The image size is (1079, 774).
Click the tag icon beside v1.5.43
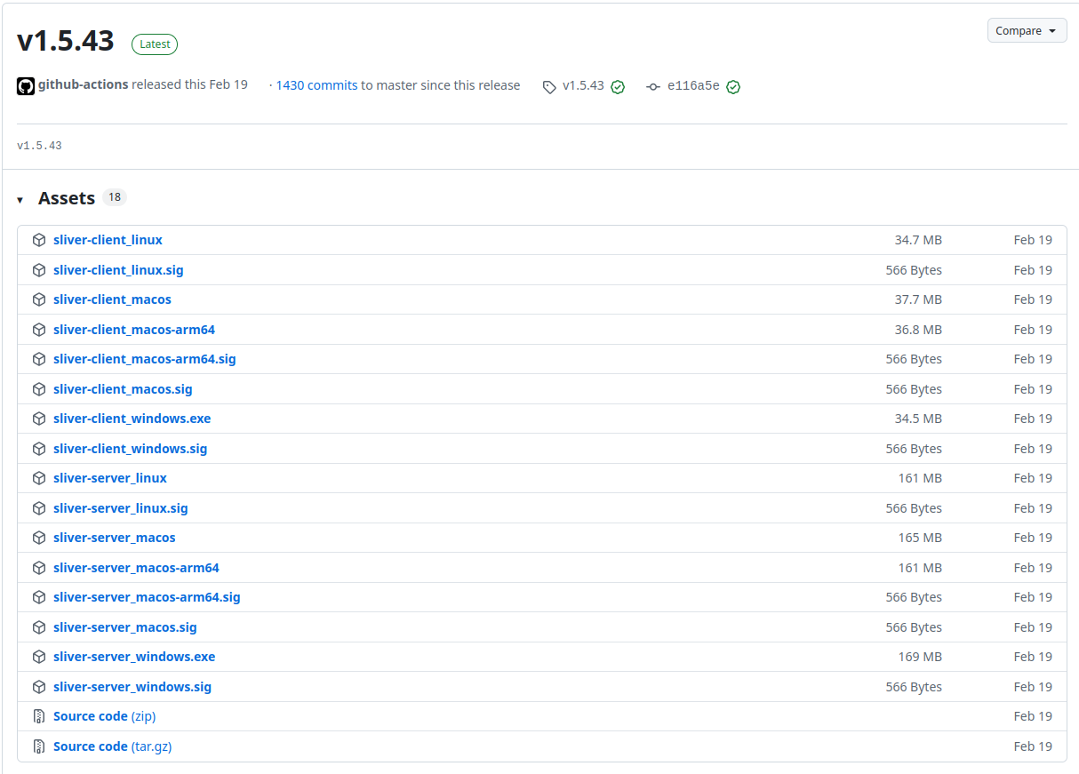click(549, 86)
